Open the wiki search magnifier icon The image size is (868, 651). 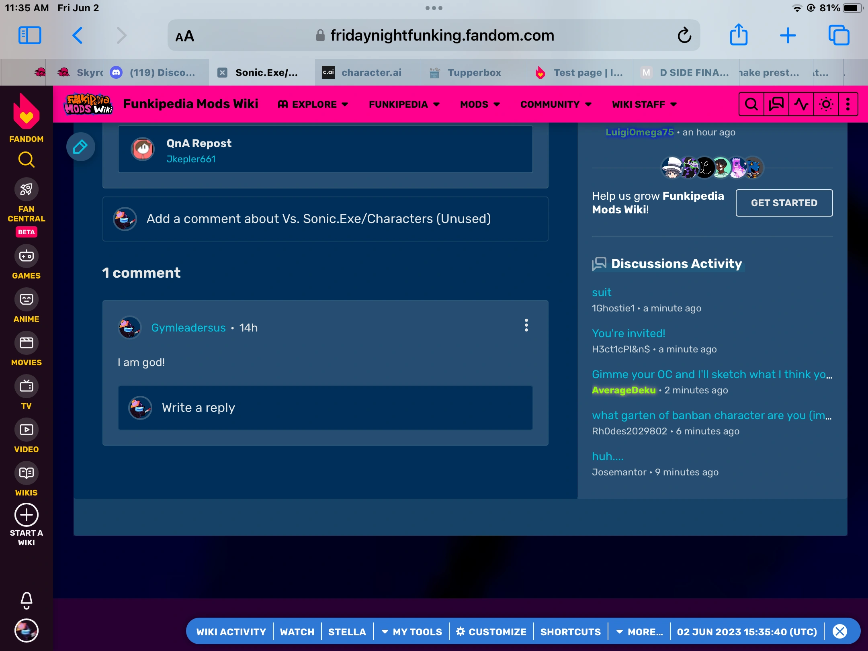pyautogui.click(x=751, y=104)
